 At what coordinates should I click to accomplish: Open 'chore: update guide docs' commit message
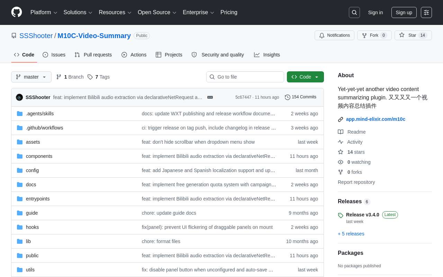[169, 213]
